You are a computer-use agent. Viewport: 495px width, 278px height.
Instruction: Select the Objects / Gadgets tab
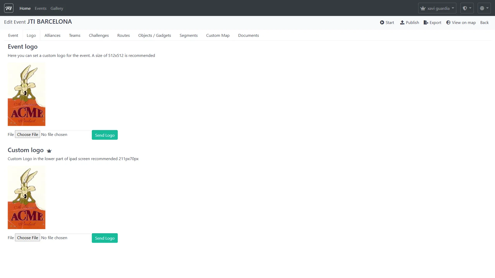point(154,36)
